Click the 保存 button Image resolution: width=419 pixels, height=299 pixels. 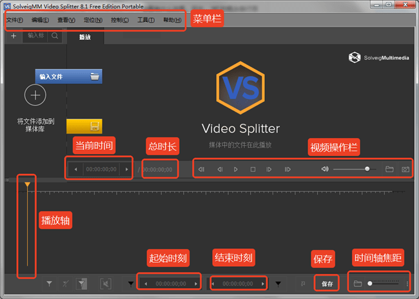pos(327,284)
